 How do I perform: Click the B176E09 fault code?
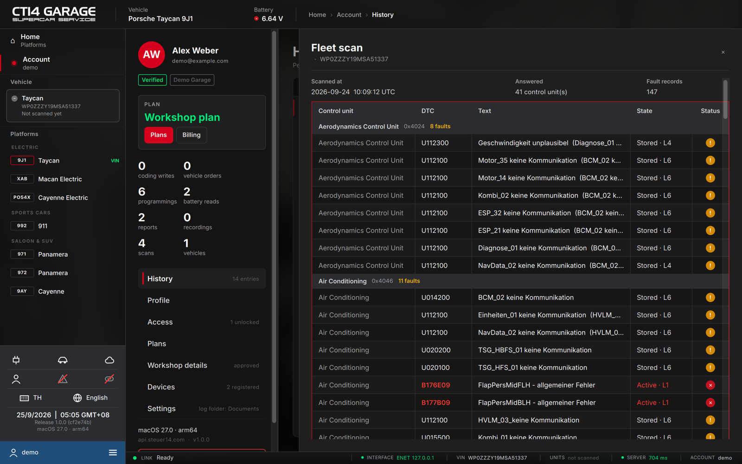click(x=435, y=385)
